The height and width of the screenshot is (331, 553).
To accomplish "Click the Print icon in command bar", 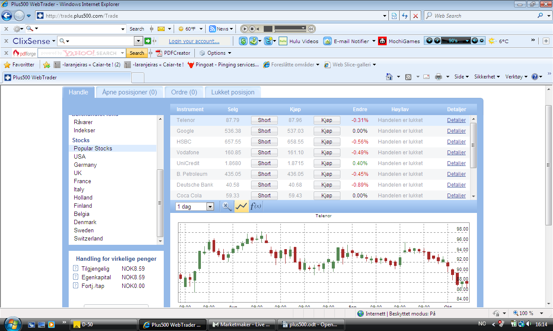I will 439,77.
